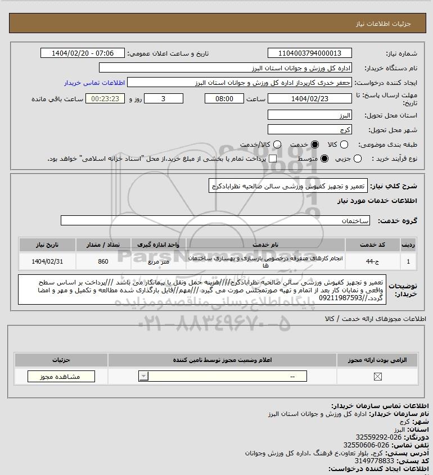Click quantity cell 860

(x=103, y=261)
